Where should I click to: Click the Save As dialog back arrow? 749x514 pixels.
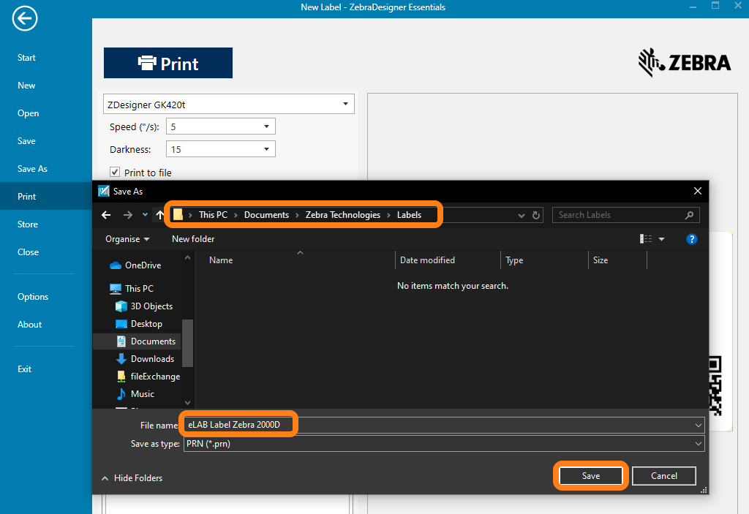106,215
